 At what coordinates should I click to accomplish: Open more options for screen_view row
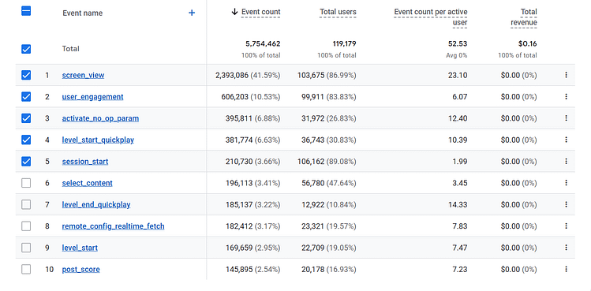(566, 75)
